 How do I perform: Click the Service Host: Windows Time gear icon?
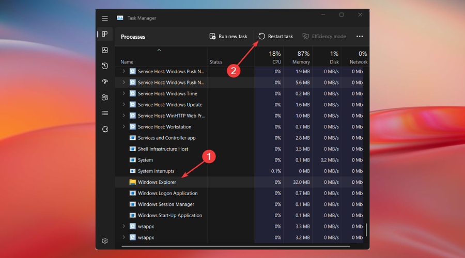[133, 93]
